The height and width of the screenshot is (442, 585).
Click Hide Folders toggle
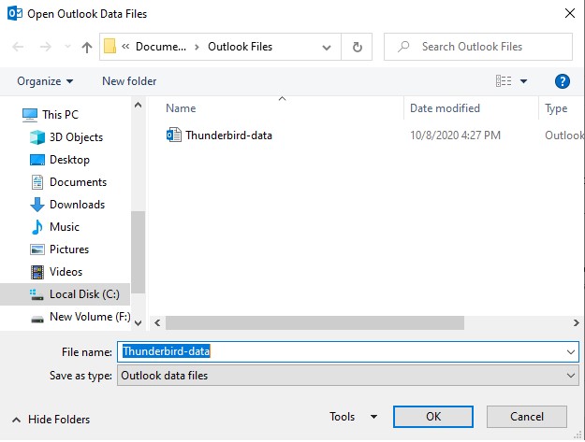(x=51, y=420)
